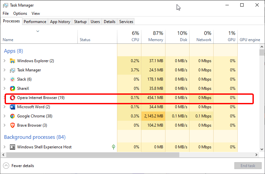Select the Opera Internet Browser (19) row
265x174 pixels.
tap(129, 98)
